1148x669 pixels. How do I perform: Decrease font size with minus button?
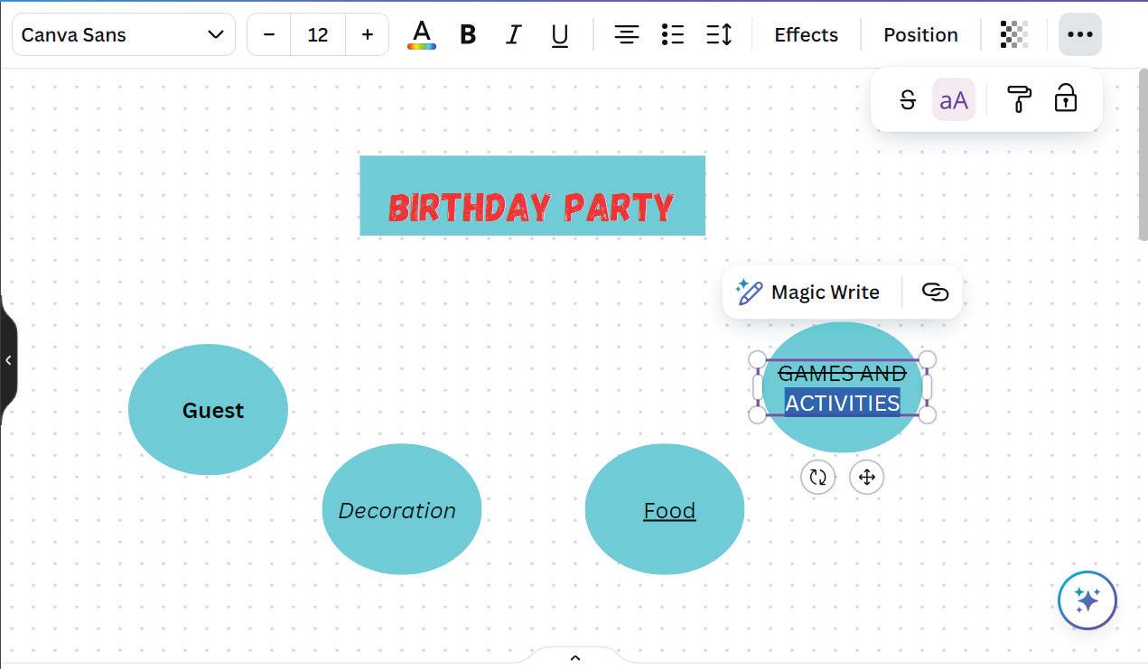(268, 34)
